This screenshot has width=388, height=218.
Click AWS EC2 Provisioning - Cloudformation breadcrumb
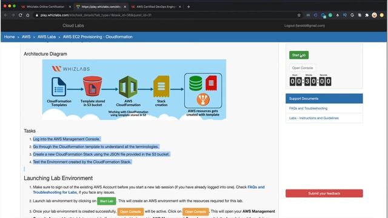pos(98,37)
